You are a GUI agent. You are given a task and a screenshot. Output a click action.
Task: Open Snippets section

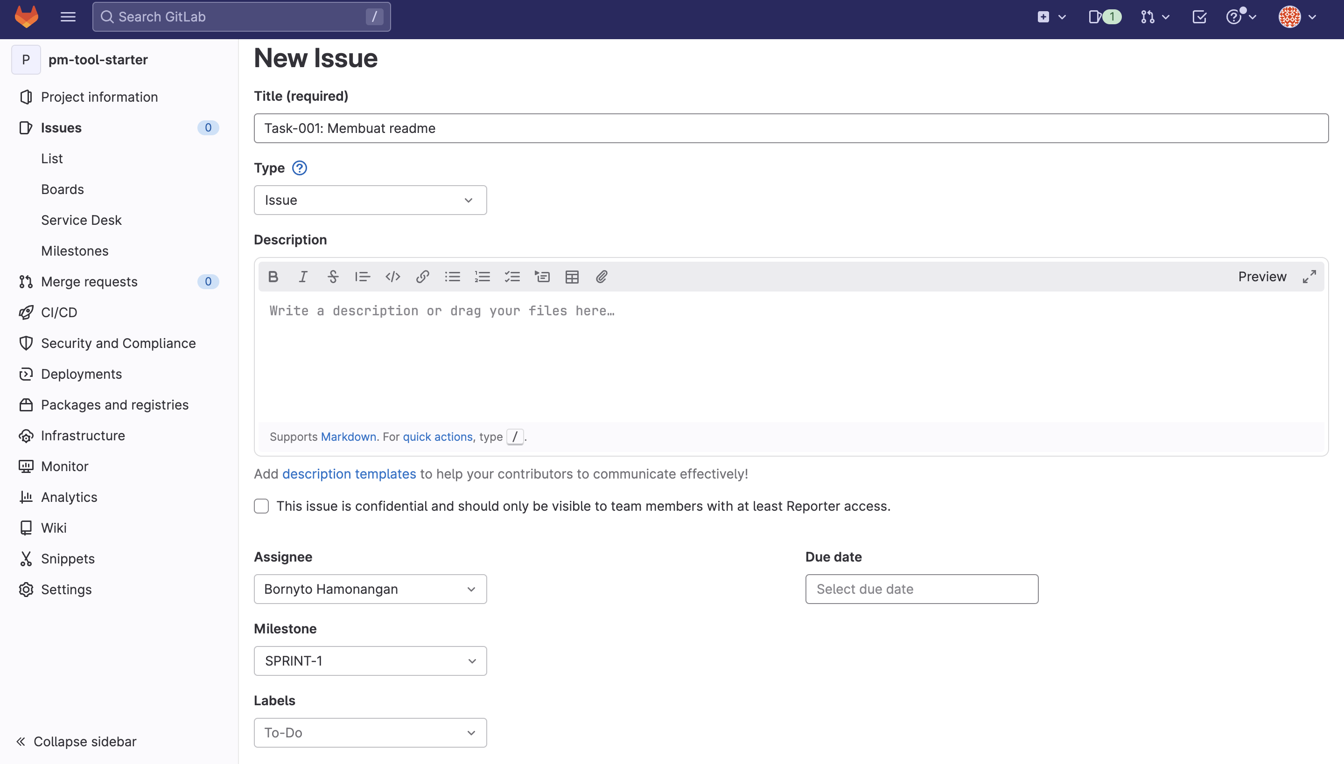[68, 559]
